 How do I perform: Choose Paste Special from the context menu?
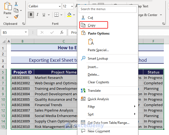98,50
